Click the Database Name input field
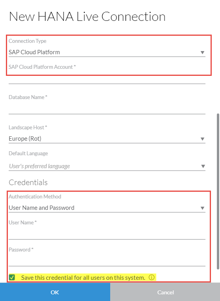This screenshot has width=220, height=301. [x=107, y=108]
